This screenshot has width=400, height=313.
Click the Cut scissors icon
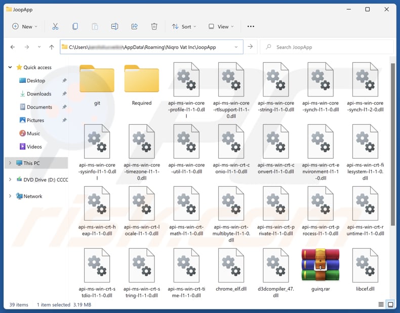point(55,26)
